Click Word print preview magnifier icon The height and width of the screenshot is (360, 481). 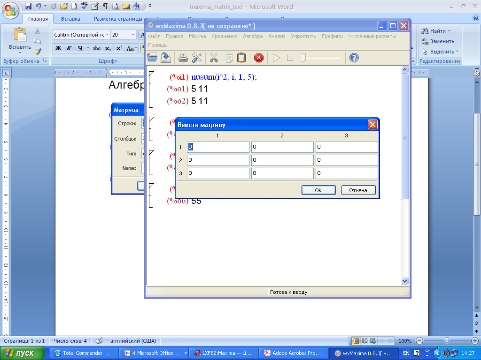pos(116,6)
